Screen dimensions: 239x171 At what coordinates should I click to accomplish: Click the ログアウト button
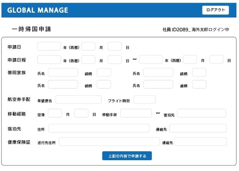215,10
